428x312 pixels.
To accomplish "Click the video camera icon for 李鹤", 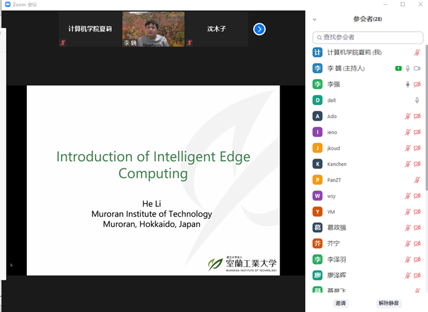I will coord(417,69).
